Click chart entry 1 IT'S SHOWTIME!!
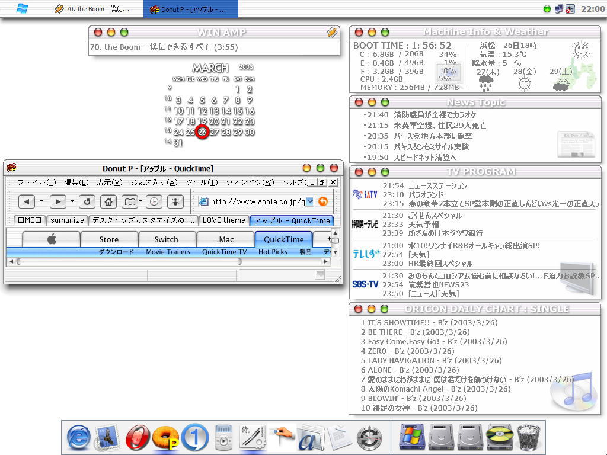This screenshot has height=455, width=607. [x=429, y=323]
